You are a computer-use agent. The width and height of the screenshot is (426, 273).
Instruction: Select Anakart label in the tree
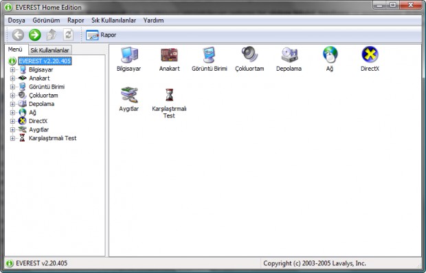pos(39,78)
